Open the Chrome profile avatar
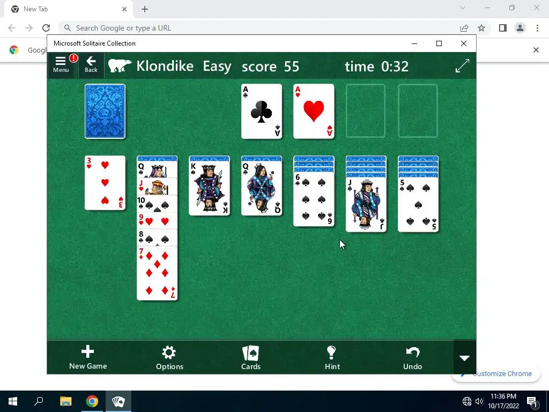 coord(520,28)
